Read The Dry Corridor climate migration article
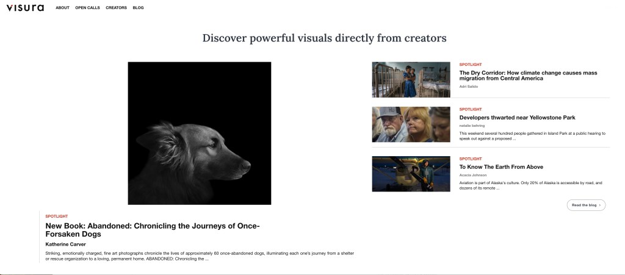This screenshot has width=625, height=275. tap(528, 76)
